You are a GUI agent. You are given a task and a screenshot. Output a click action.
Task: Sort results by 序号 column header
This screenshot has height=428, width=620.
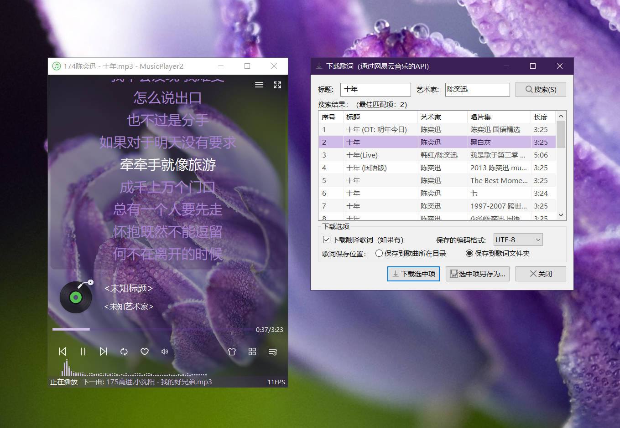coord(330,117)
